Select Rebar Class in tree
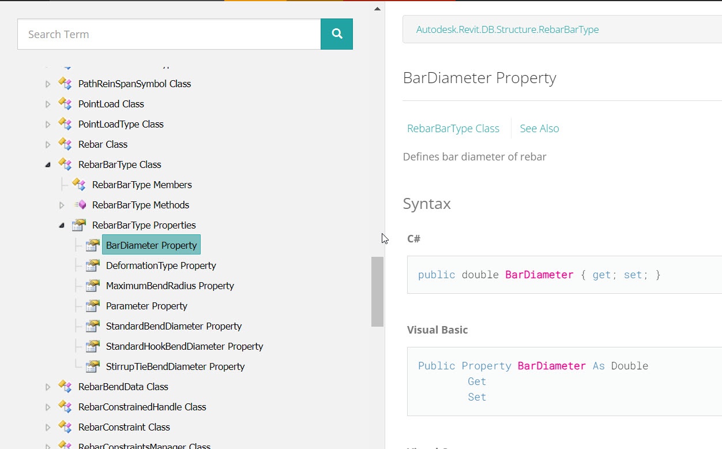Viewport: 722px width, 449px height. [x=103, y=144]
